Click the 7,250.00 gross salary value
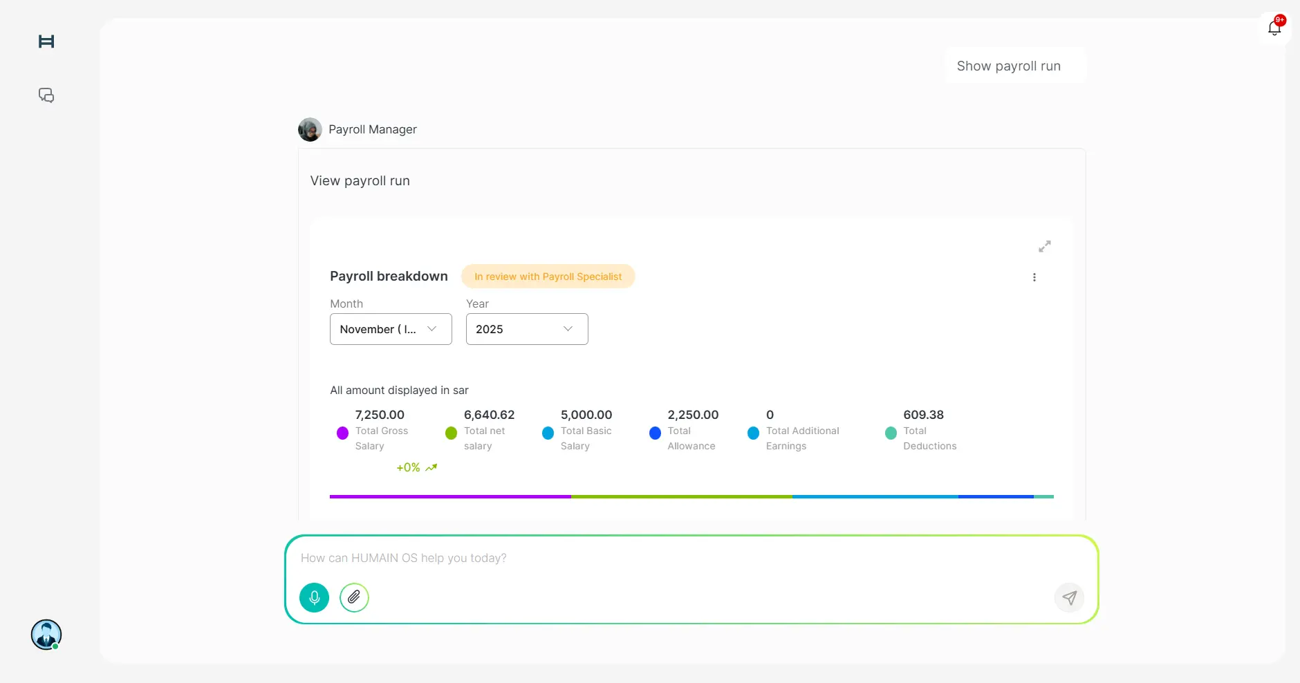This screenshot has height=683, width=1300. (380, 415)
